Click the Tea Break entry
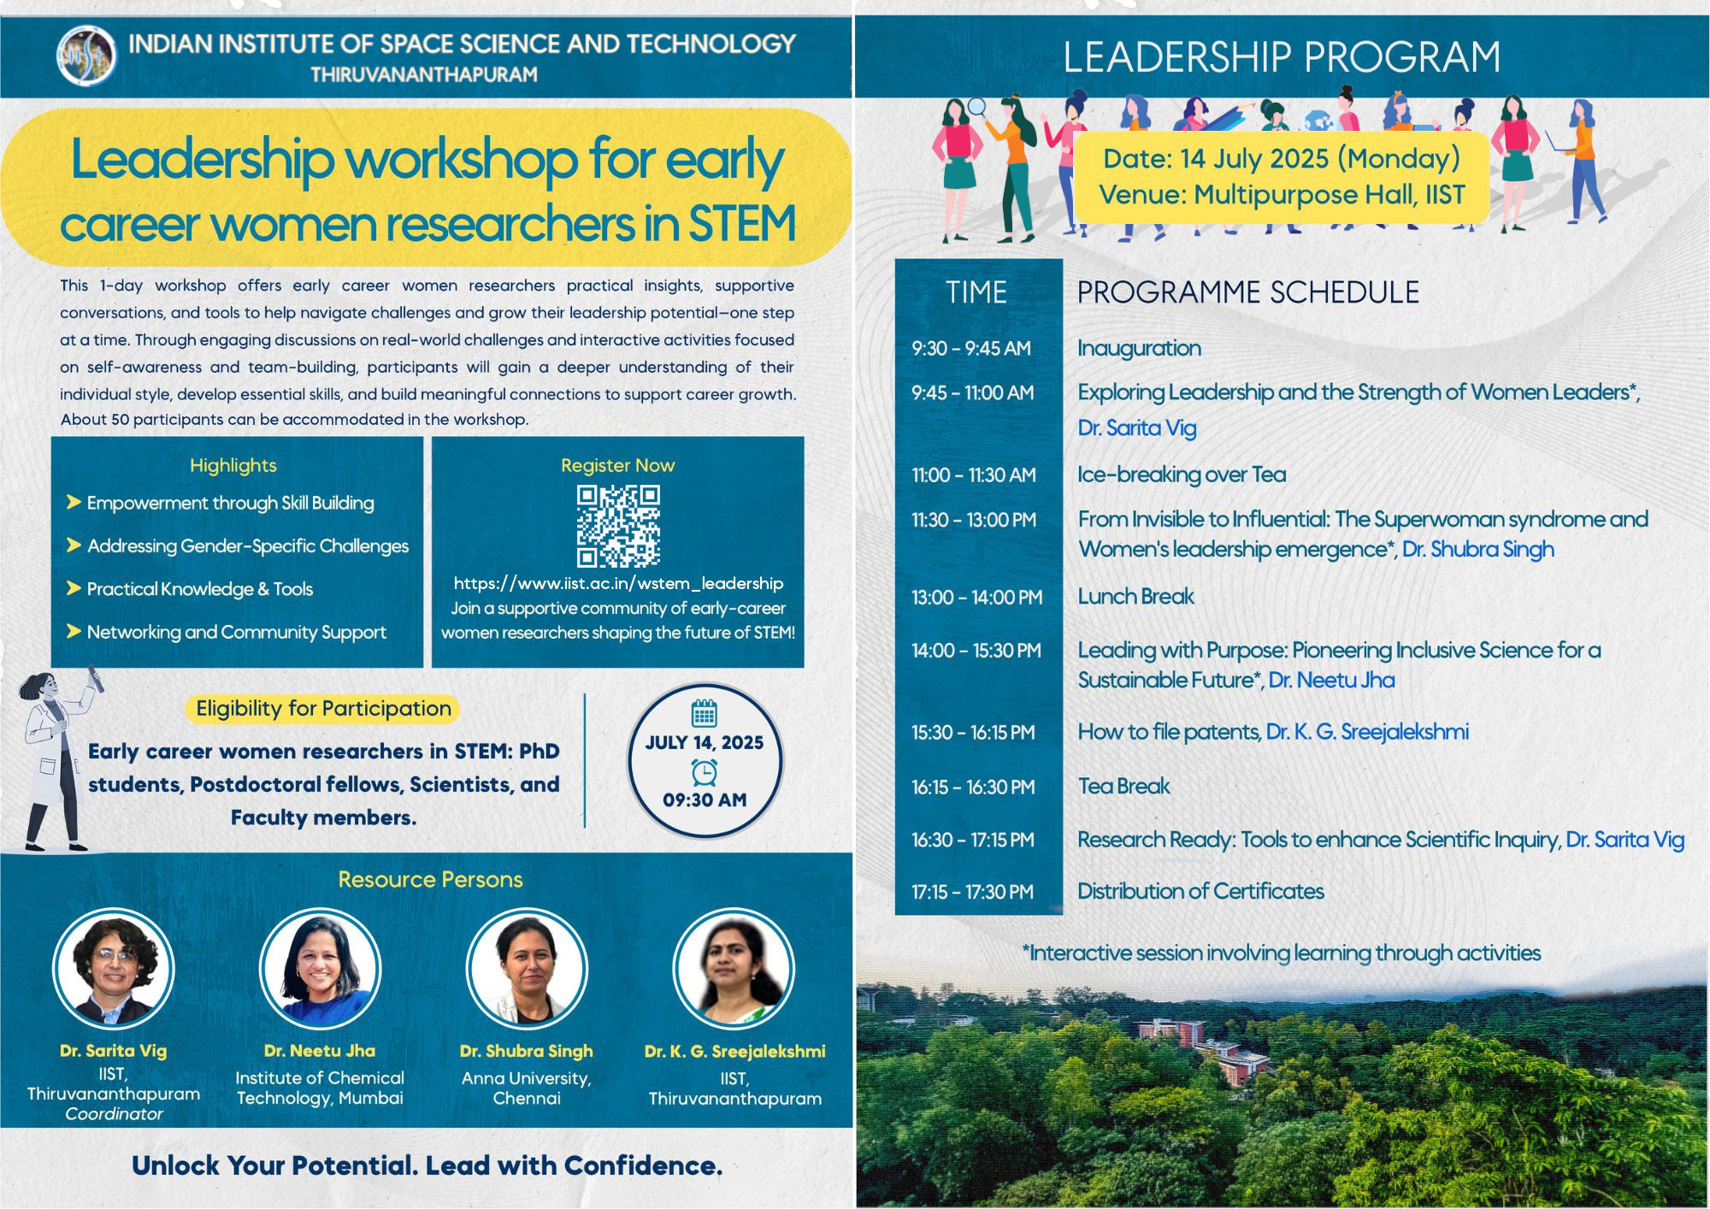The height and width of the screenshot is (1209, 1710). (x=1123, y=786)
